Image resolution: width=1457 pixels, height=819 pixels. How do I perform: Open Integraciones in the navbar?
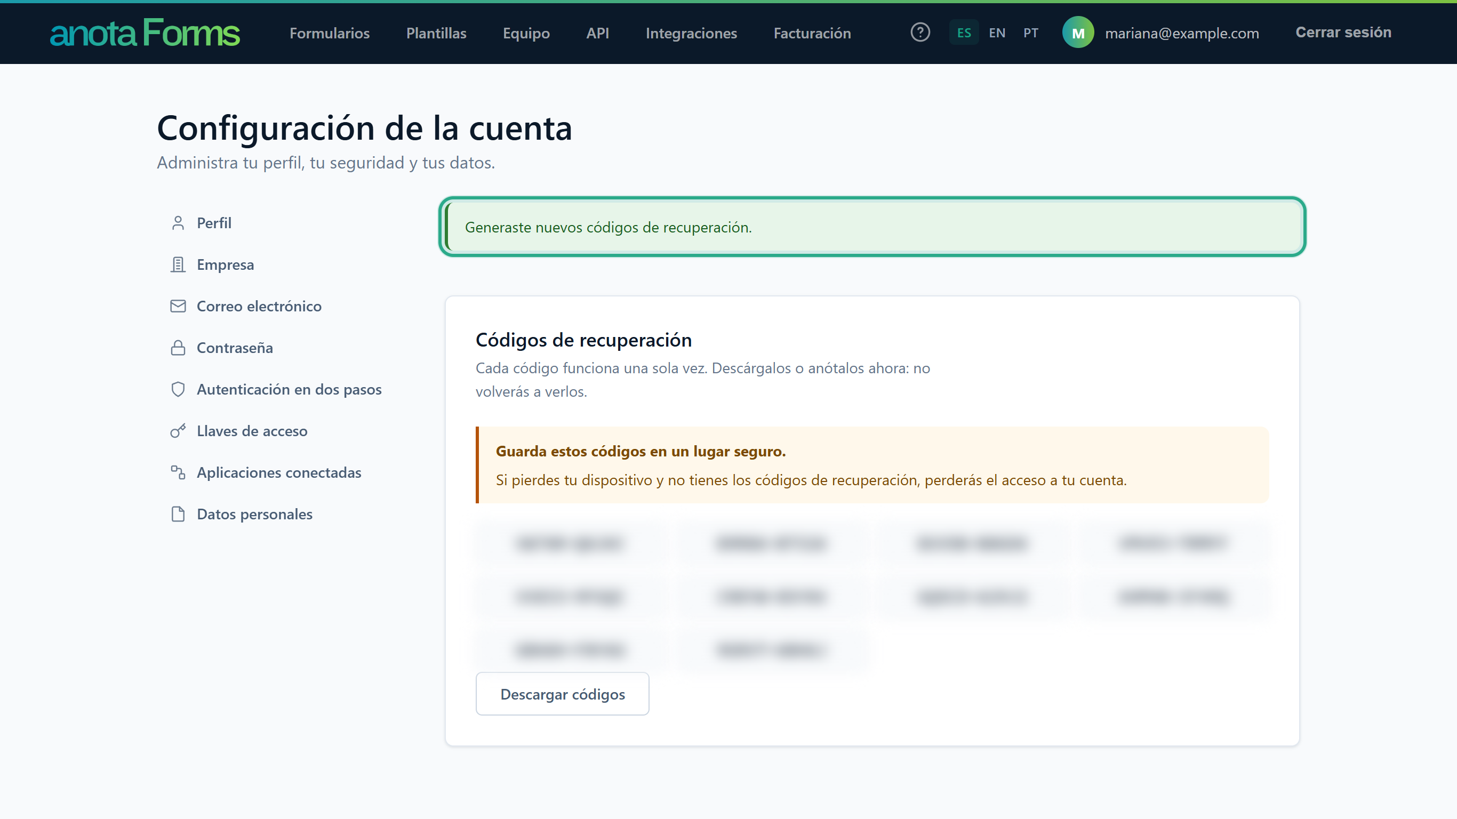coord(691,33)
